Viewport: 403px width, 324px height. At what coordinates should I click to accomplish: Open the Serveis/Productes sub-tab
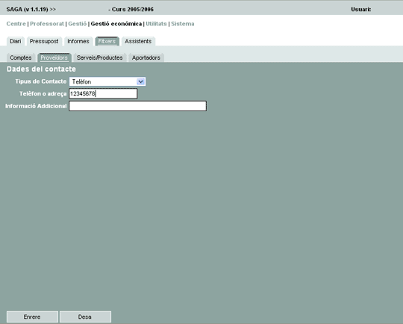(100, 58)
